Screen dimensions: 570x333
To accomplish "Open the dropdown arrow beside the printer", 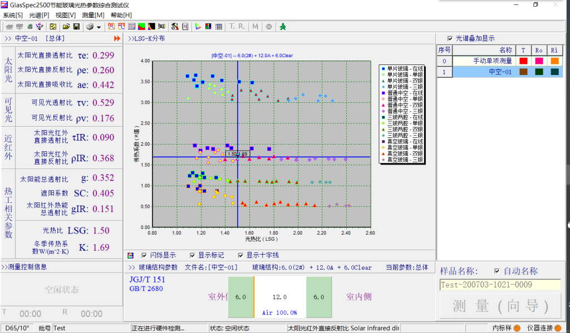I will tap(99, 27).
